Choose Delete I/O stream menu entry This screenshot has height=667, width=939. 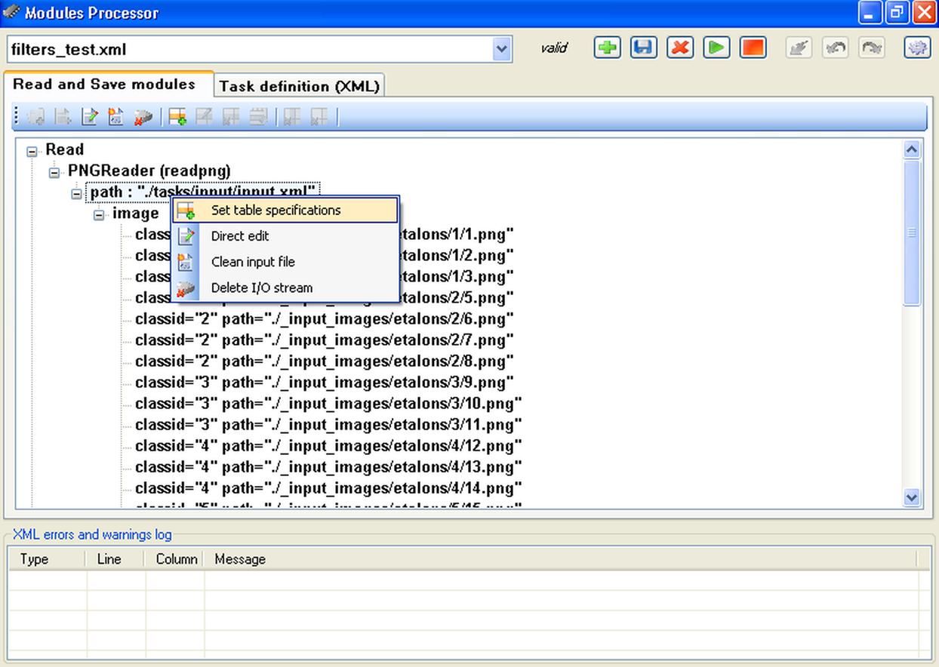click(285, 287)
